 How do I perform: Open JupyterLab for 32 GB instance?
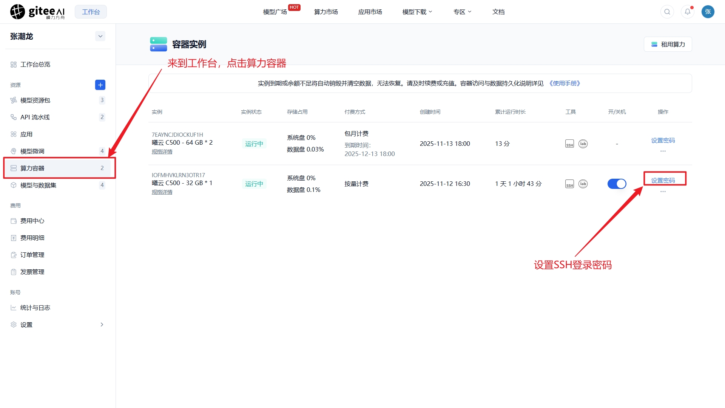pos(583,184)
